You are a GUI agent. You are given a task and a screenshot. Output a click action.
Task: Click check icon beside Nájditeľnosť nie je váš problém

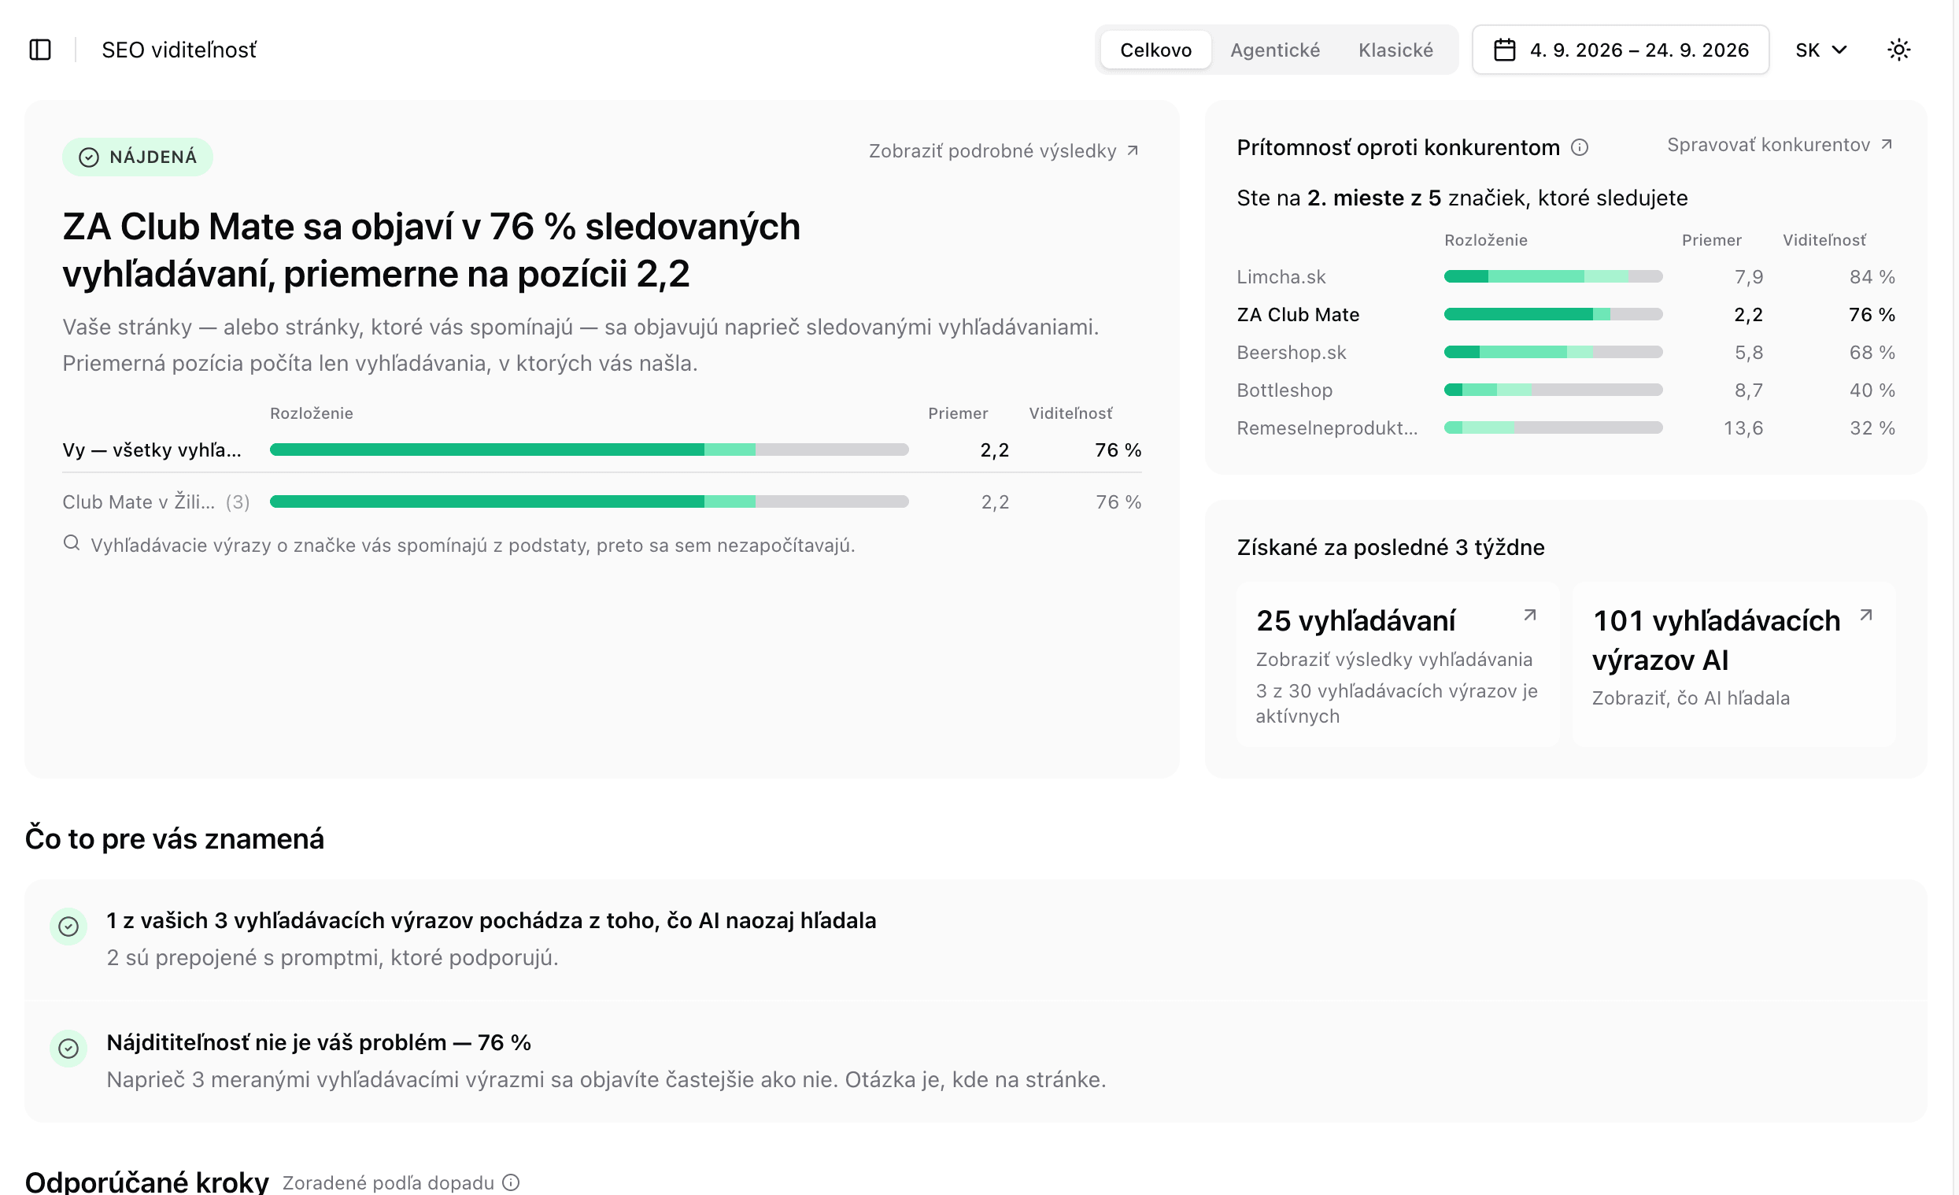click(68, 1049)
